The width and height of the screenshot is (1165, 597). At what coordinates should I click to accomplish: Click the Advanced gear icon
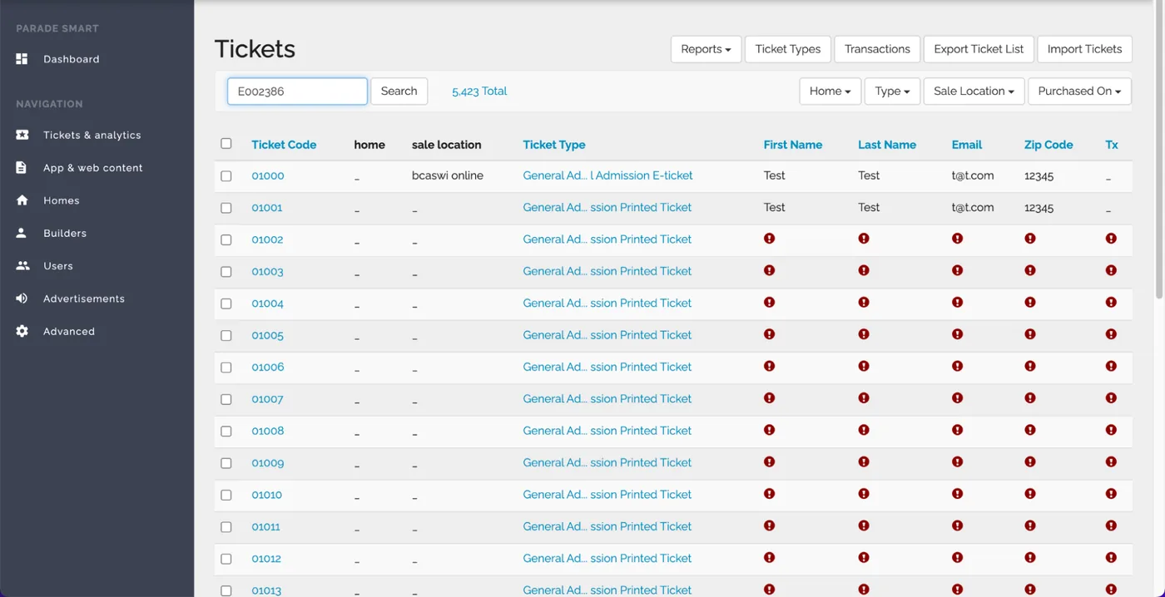point(22,331)
